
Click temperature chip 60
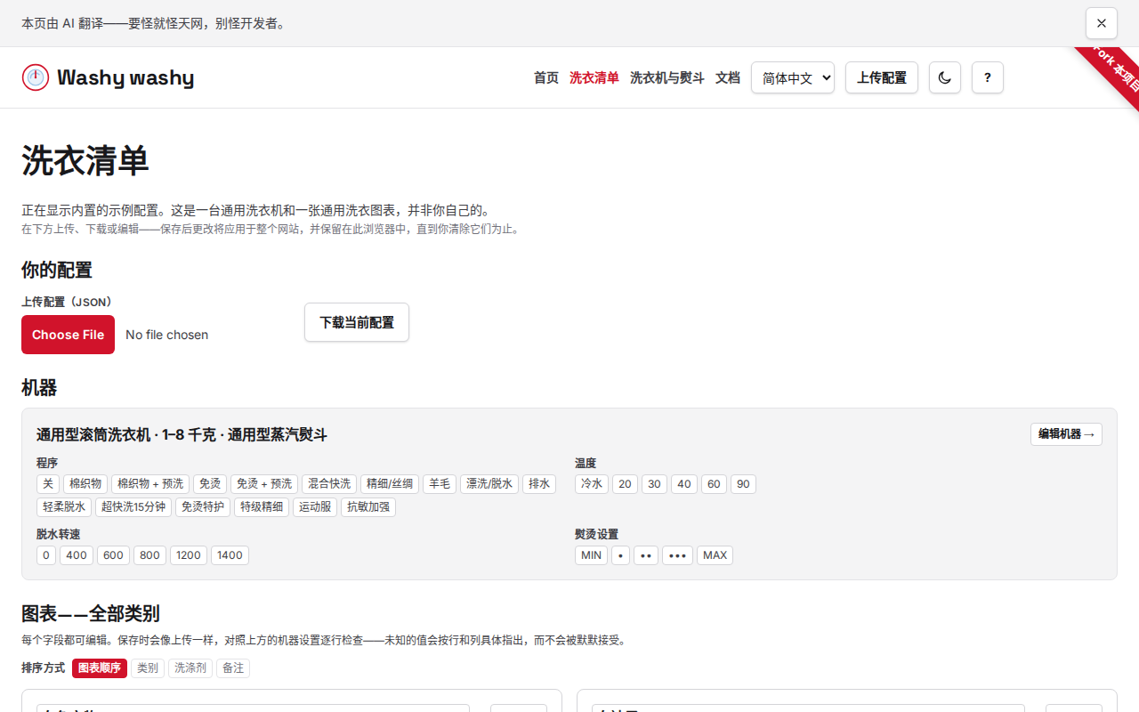pyautogui.click(x=713, y=484)
